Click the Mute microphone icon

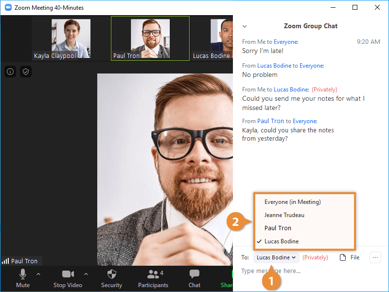click(23, 274)
